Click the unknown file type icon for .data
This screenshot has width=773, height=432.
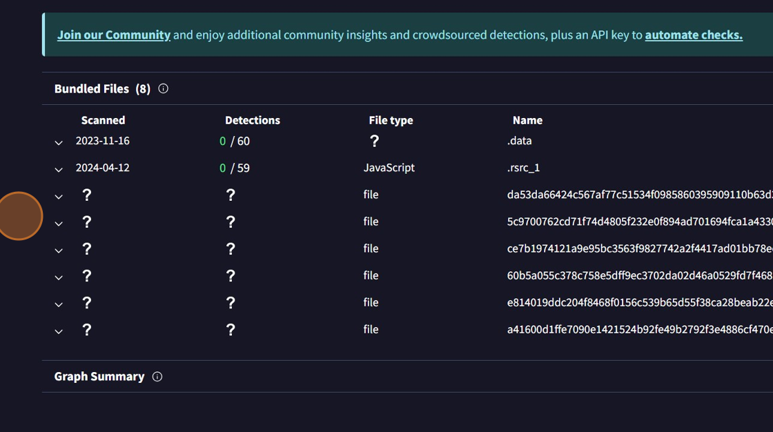tap(374, 141)
